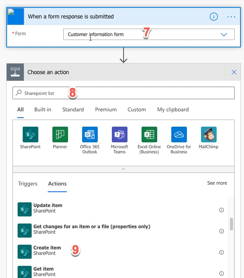The height and width of the screenshot is (278, 244).
Task: View info for Create item action
Action: pos(221,253)
